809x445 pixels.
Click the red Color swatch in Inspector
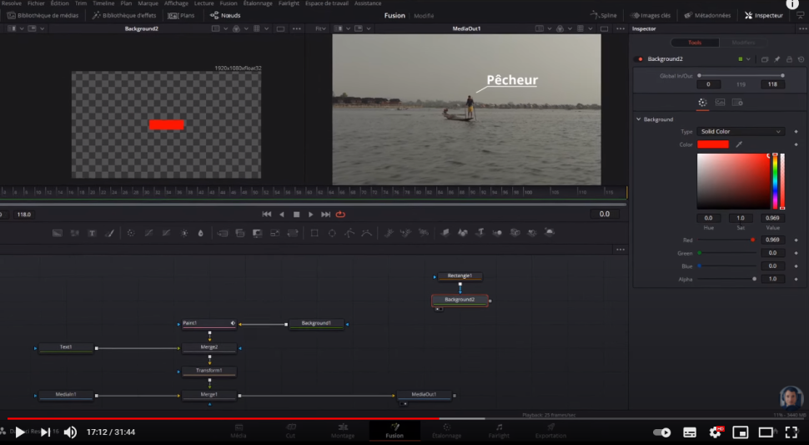tap(712, 144)
